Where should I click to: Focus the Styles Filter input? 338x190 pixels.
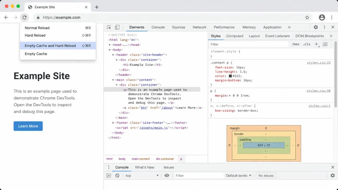(249, 44)
